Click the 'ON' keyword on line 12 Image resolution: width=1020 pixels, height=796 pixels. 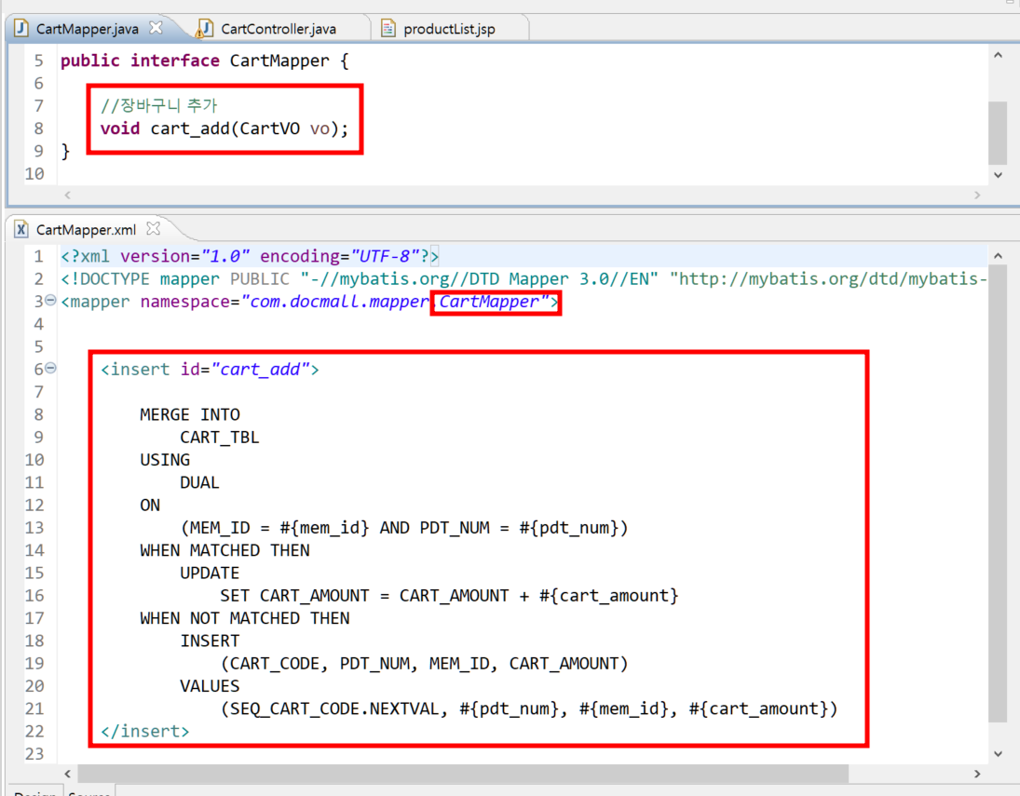coord(150,506)
